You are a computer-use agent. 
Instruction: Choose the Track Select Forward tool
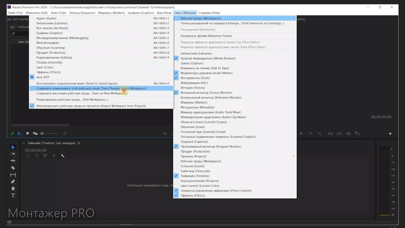click(x=13, y=154)
